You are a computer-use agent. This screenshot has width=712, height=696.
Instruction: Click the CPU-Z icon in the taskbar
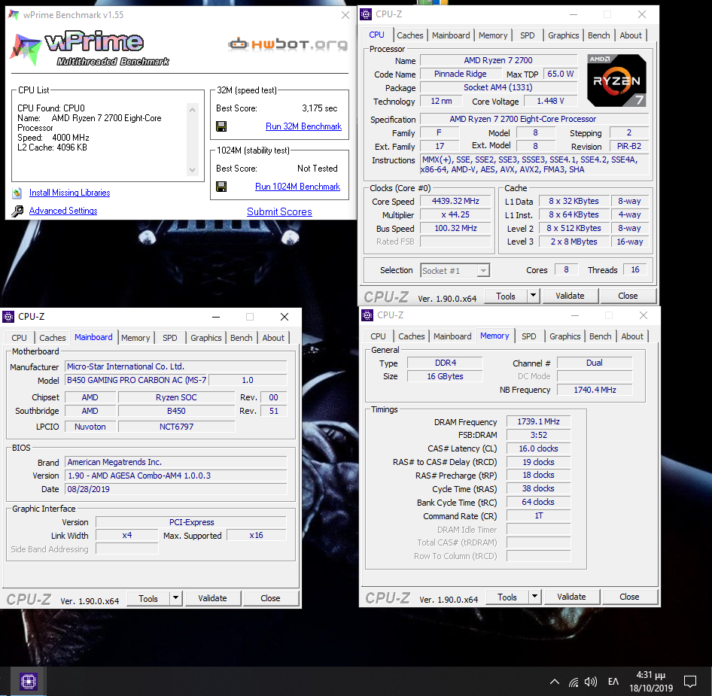(28, 681)
